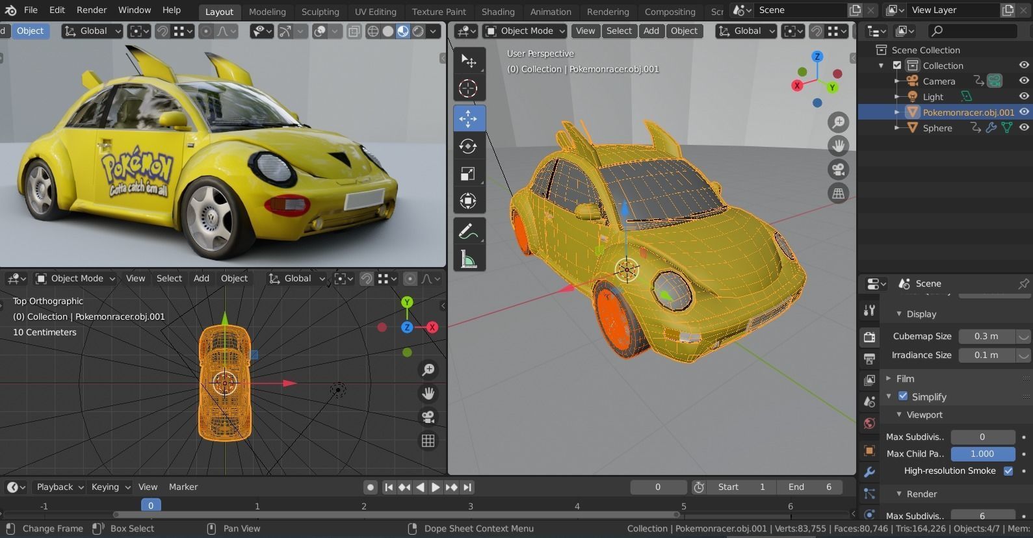Switch to the Modeling workspace tab
This screenshot has height=538, width=1033.
[x=267, y=12]
